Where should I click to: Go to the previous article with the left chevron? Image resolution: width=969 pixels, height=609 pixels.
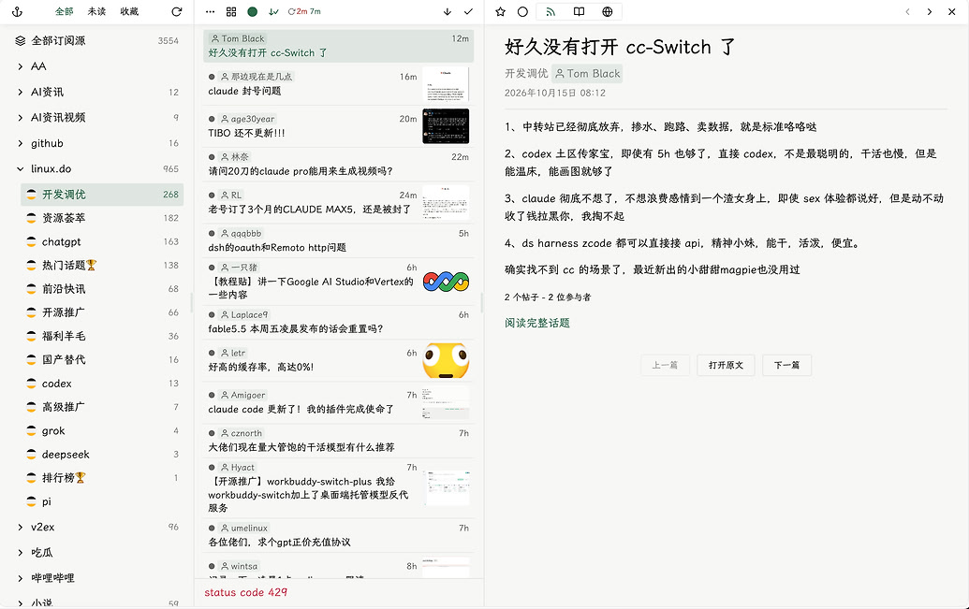coord(907,12)
